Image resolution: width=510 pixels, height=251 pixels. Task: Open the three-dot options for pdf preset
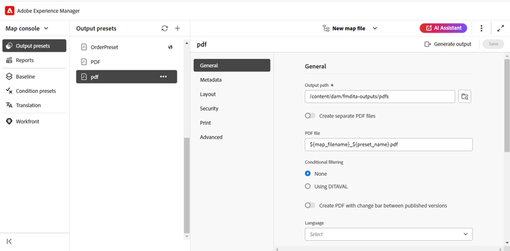pyautogui.click(x=163, y=77)
